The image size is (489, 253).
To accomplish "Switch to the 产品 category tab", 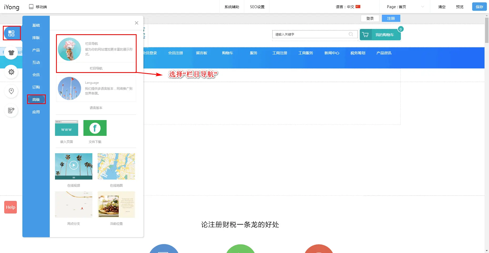I will point(36,50).
